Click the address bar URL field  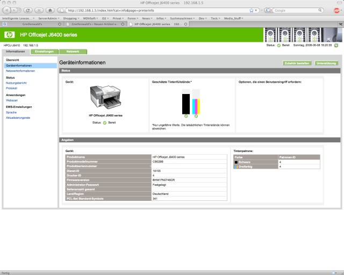(158, 10)
